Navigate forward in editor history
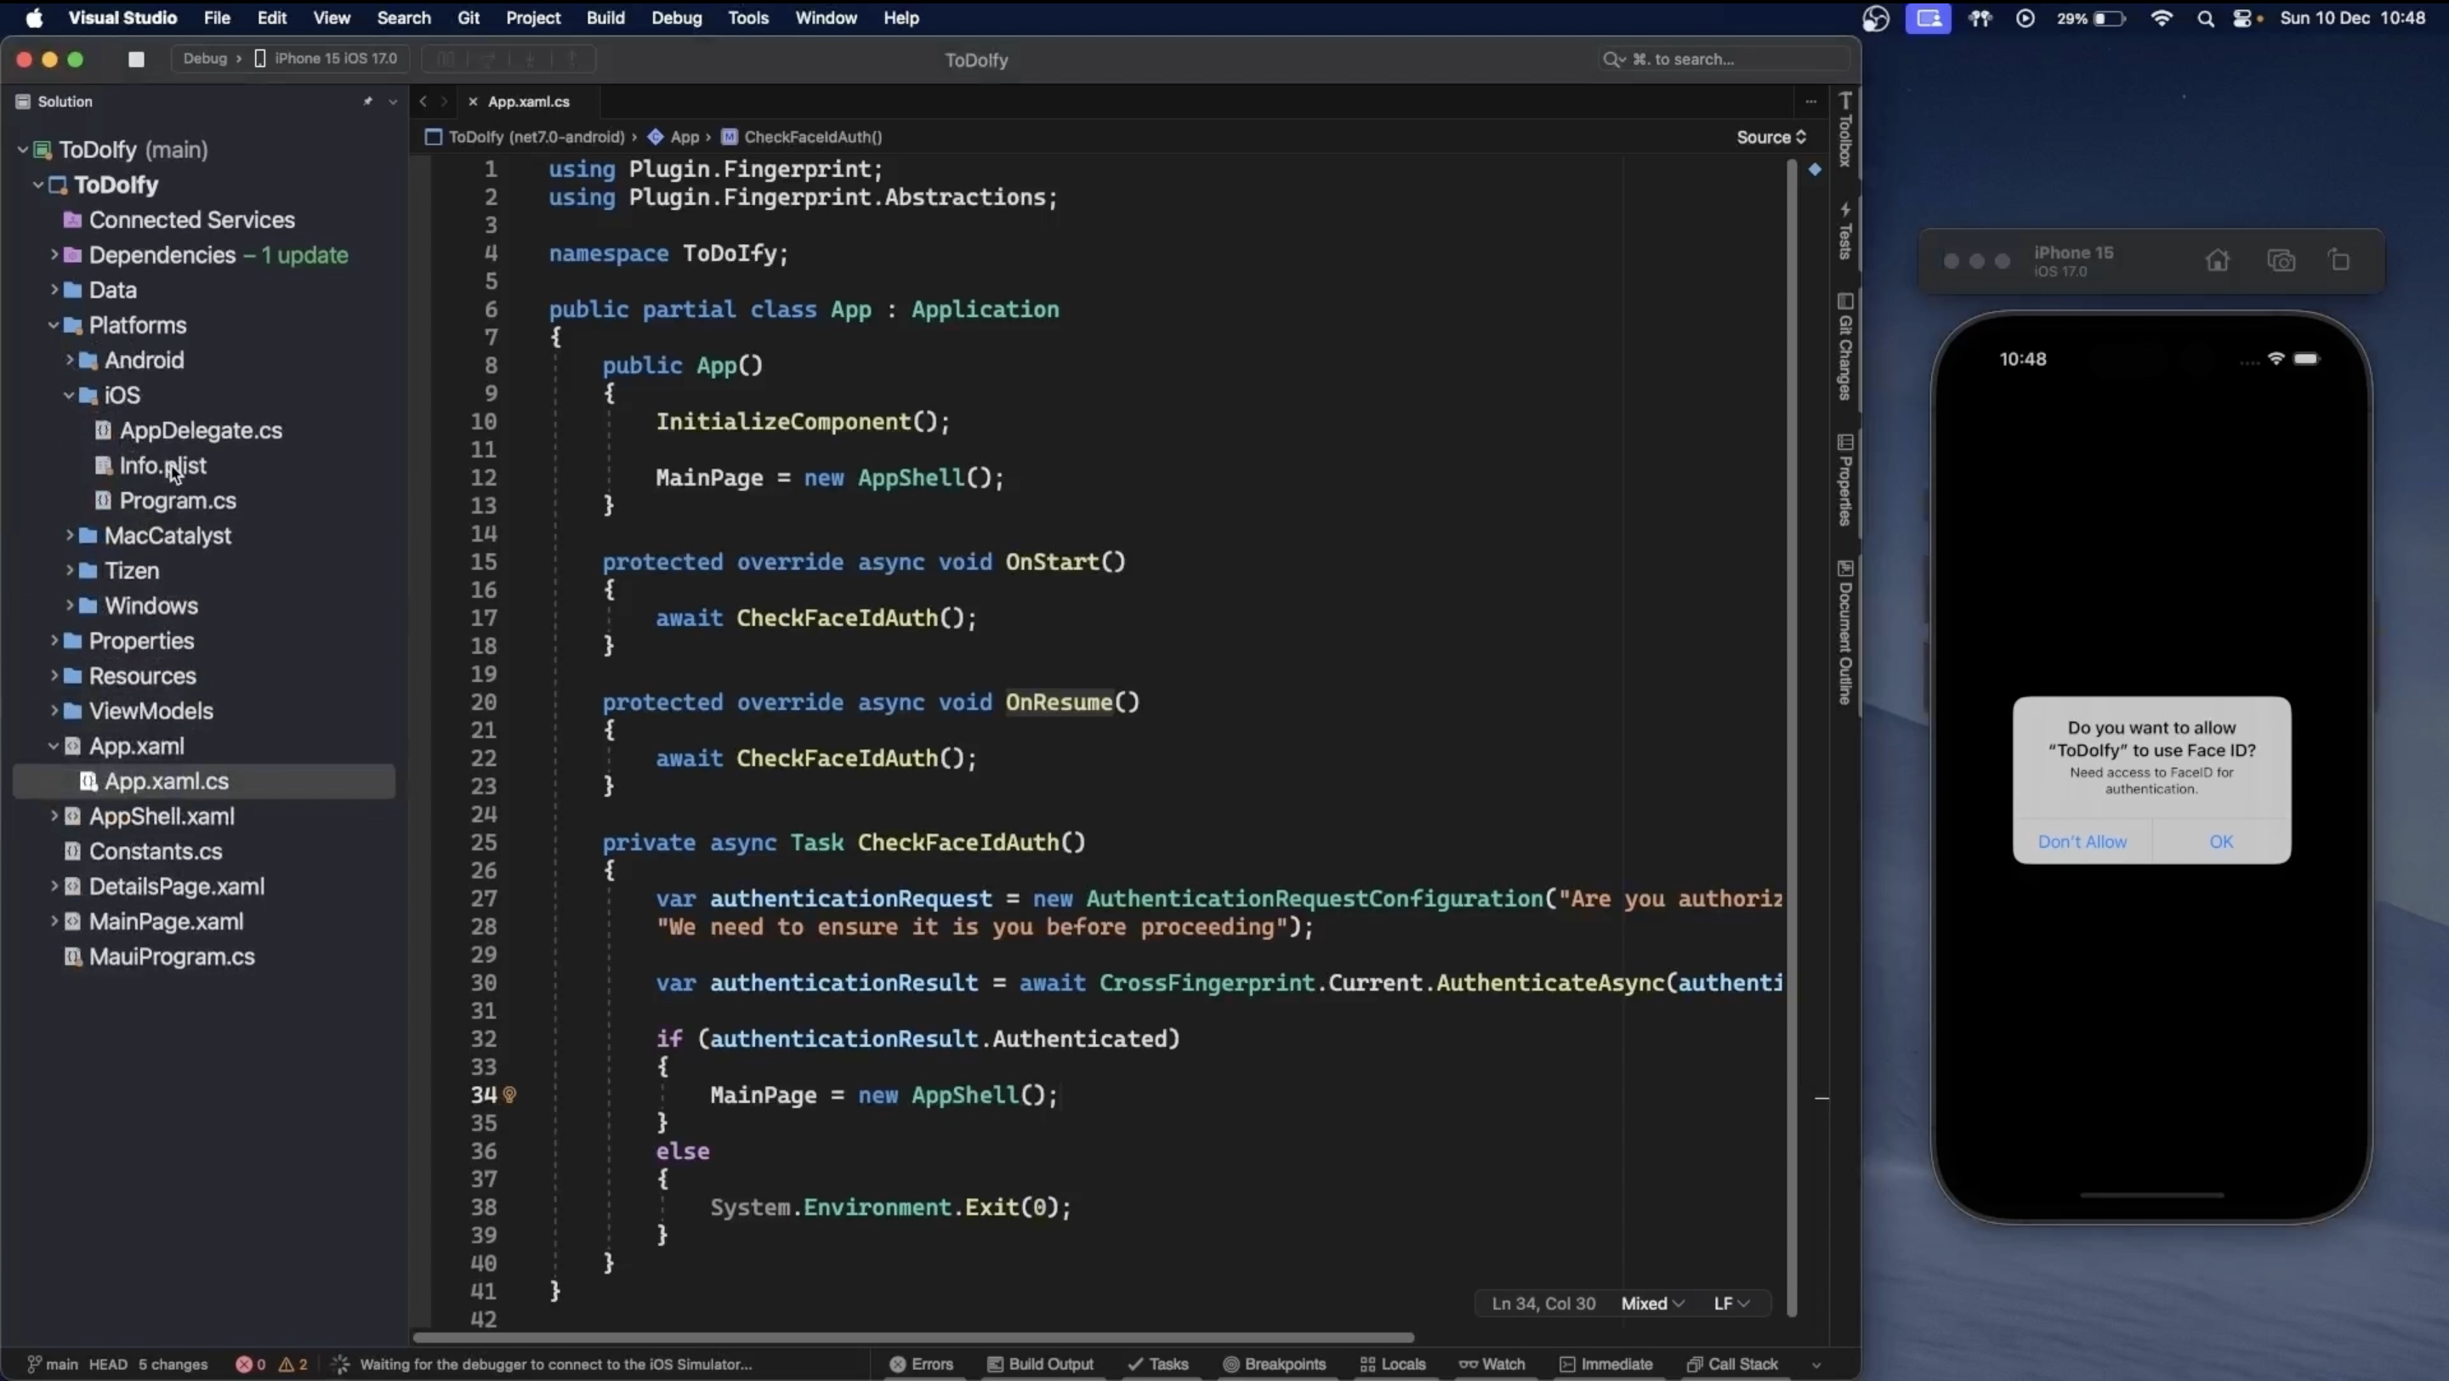Image resolution: width=2449 pixels, height=1381 pixels. 443,100
